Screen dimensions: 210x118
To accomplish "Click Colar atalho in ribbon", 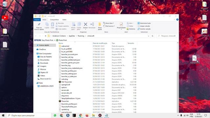I will [61, 29].
